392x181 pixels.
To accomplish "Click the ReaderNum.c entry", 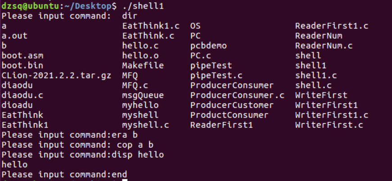I will click(x=324, y=45).
